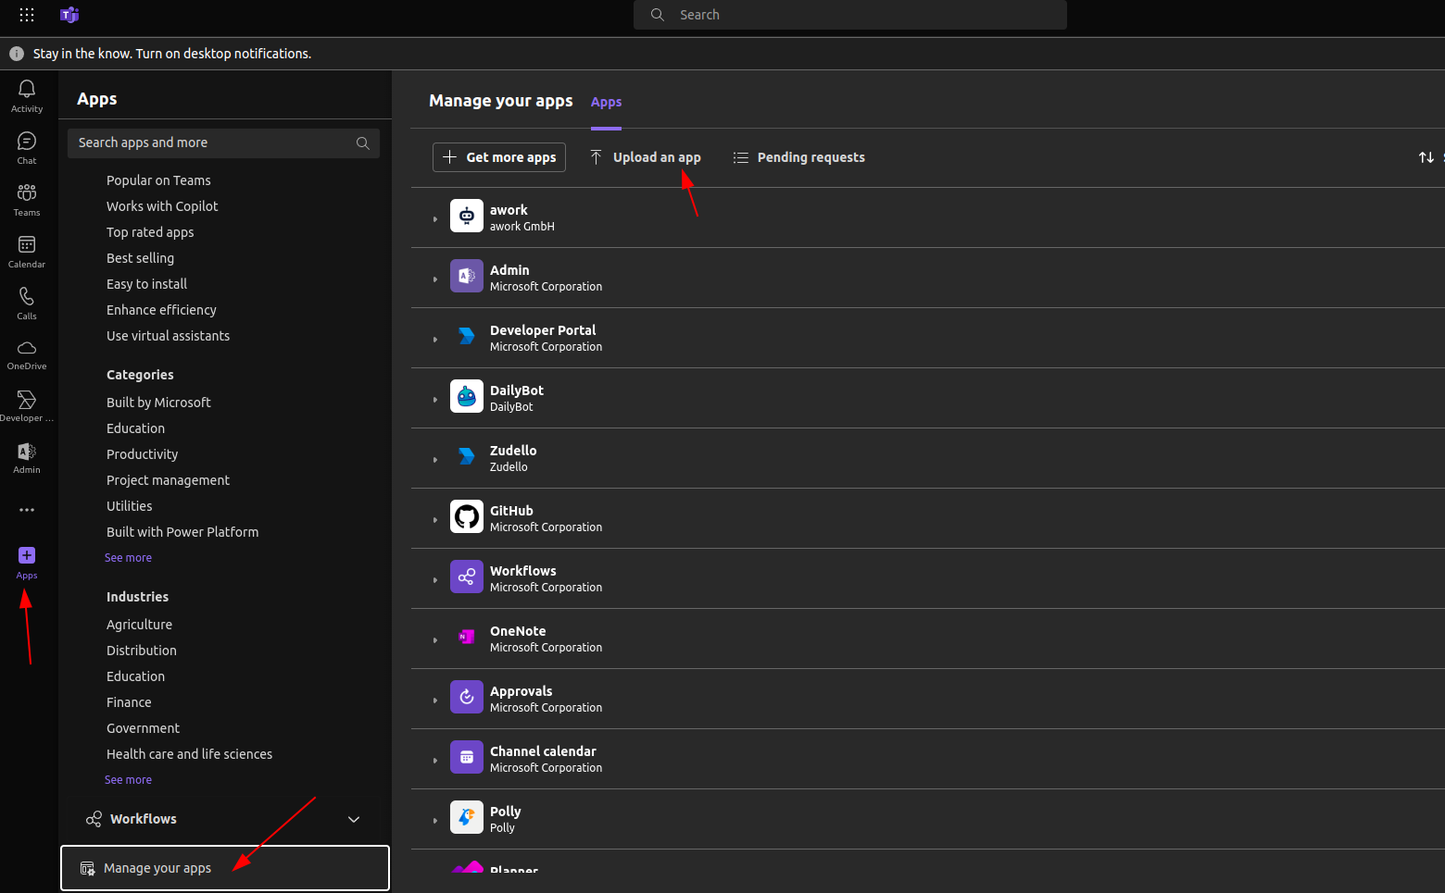
Task: Click the Polly app icon
Action: click(x=467, y=817)
